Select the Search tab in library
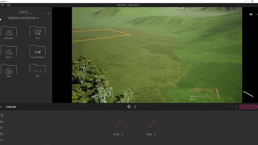258x145 pixels. 23,12
